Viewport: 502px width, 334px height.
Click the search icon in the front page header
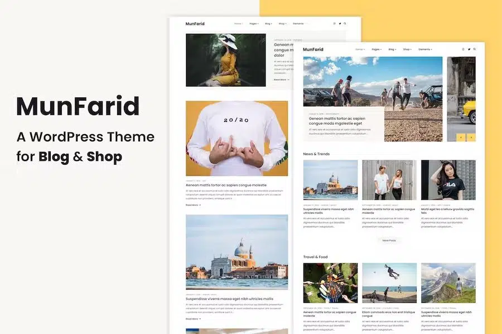pos(475,49)
